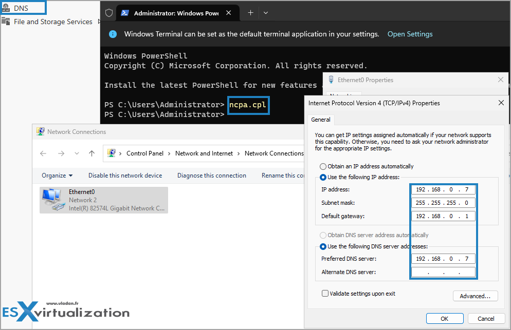Image resolution: width=511 pixels, height=330 pixels.
Task: Open File and Storage Services
Action: click(x=53, y=22)
